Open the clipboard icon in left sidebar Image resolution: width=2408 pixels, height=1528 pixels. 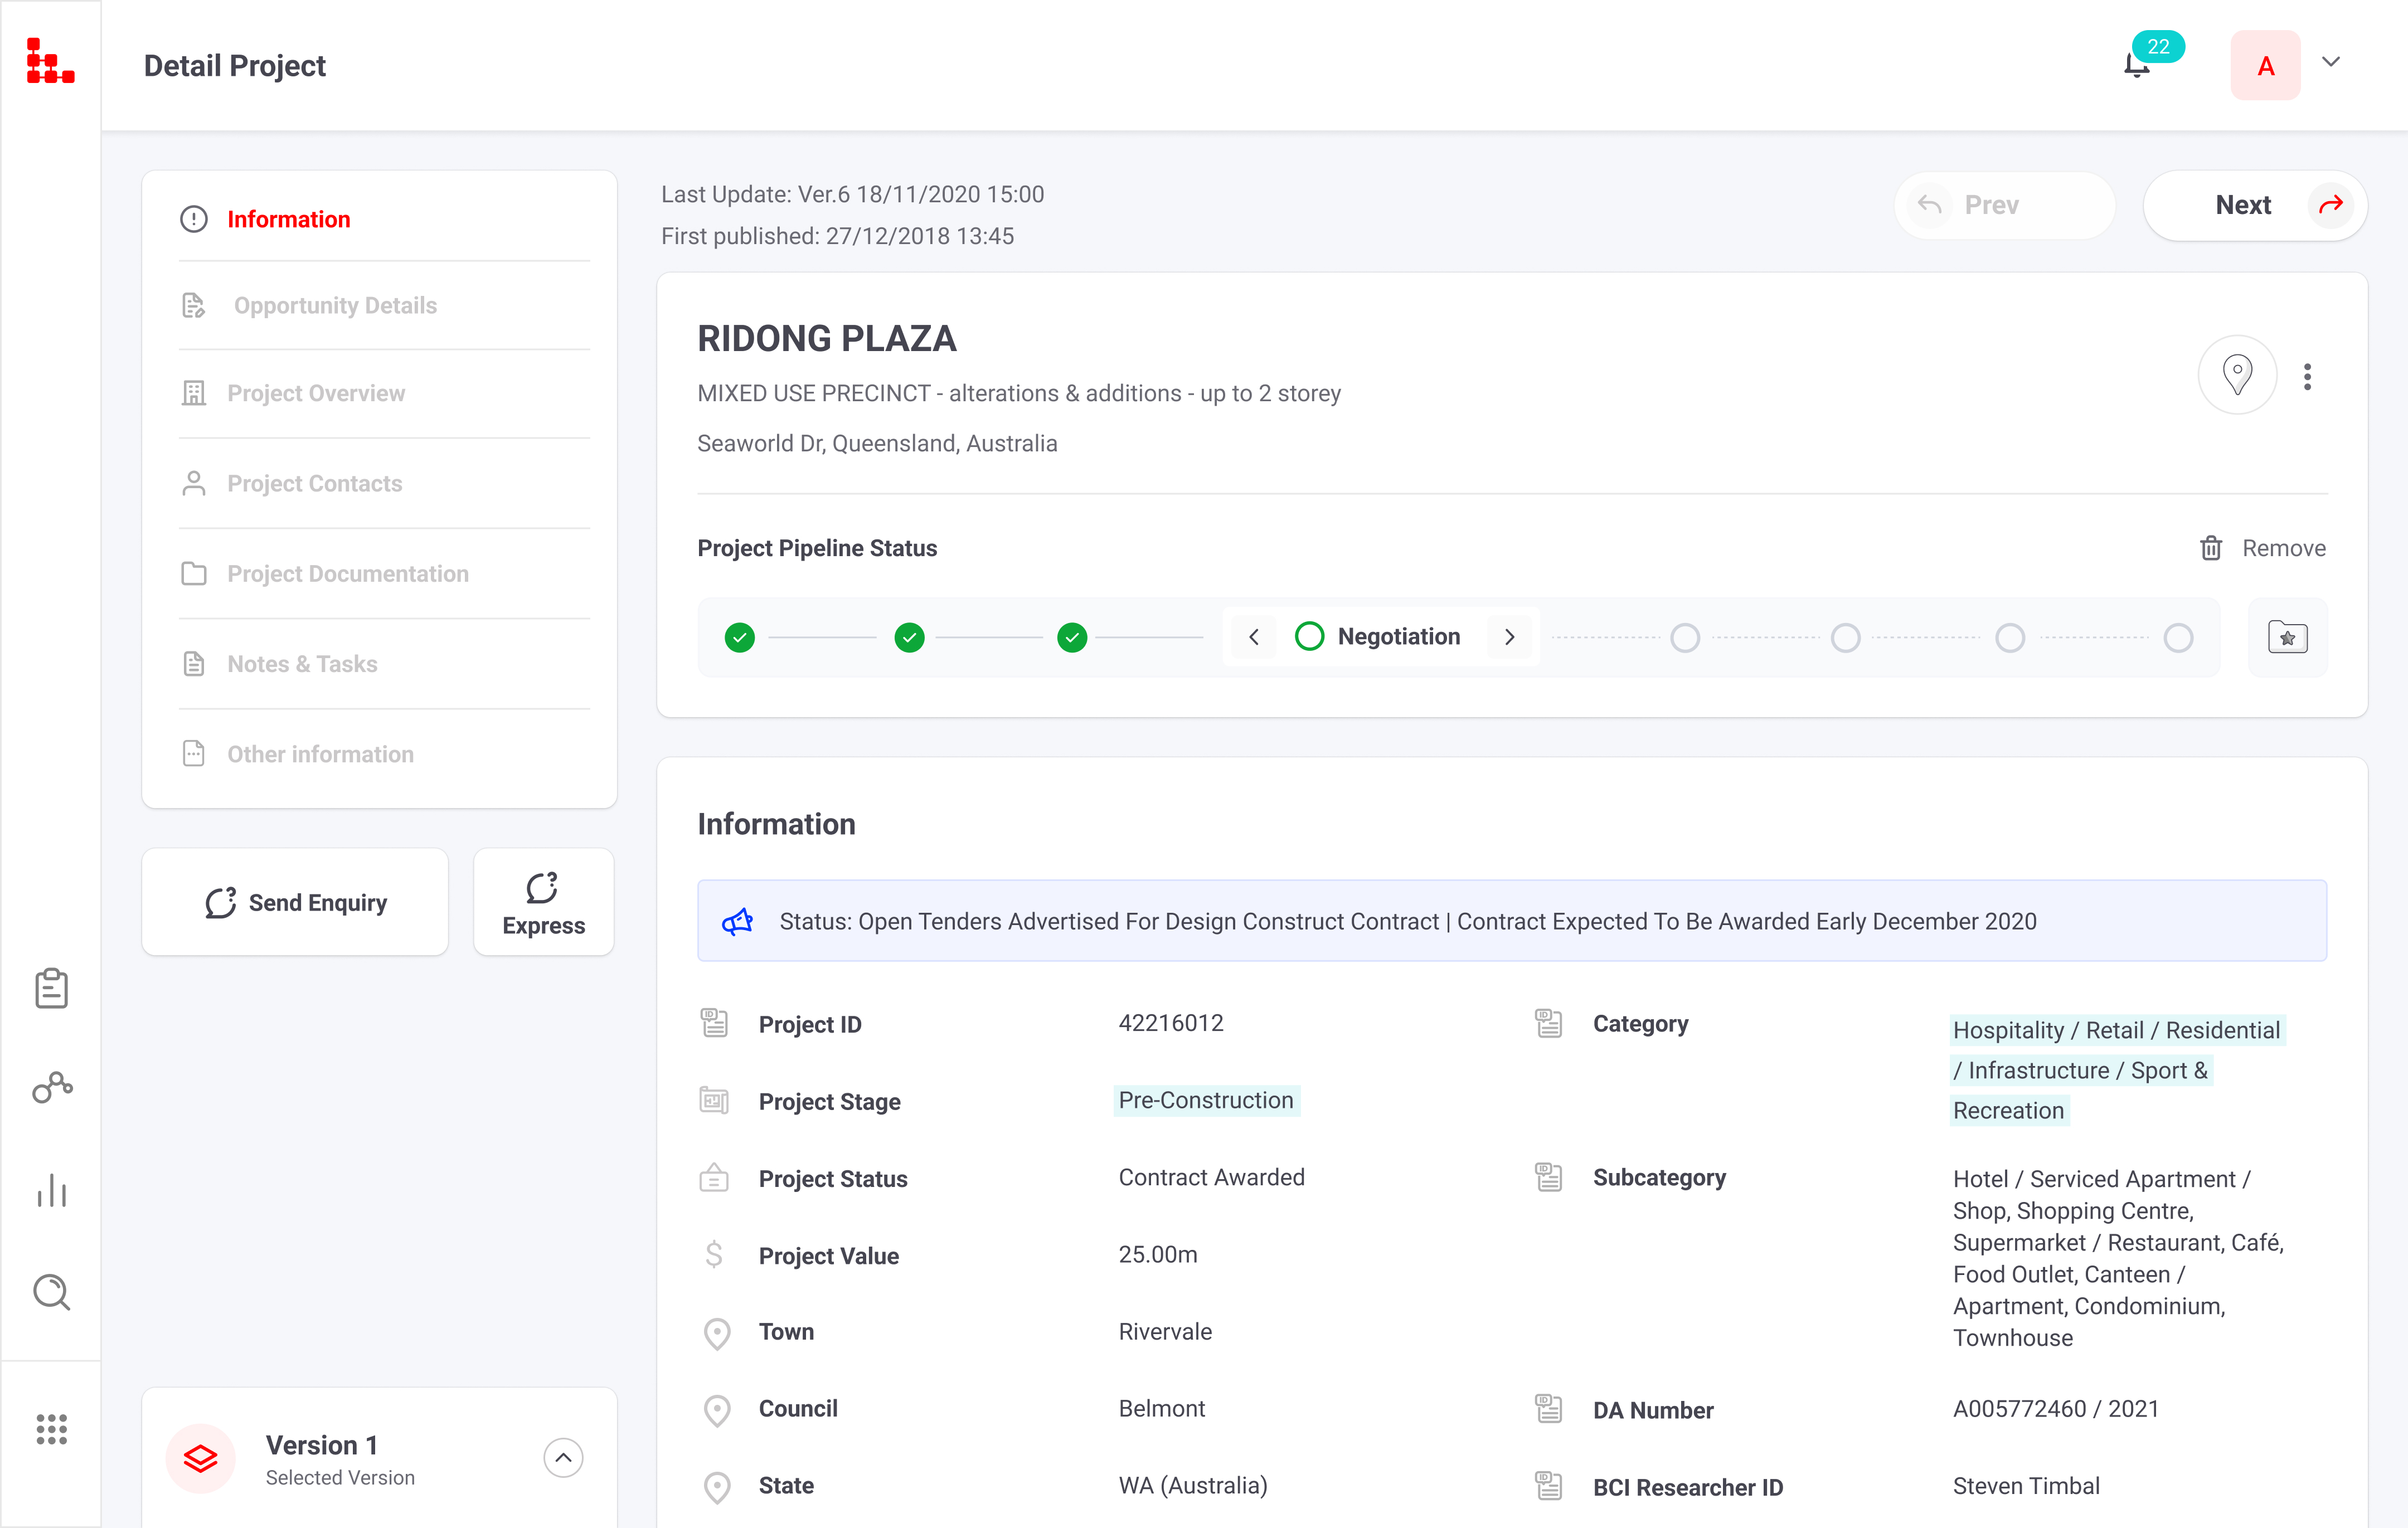coord(51,988)
